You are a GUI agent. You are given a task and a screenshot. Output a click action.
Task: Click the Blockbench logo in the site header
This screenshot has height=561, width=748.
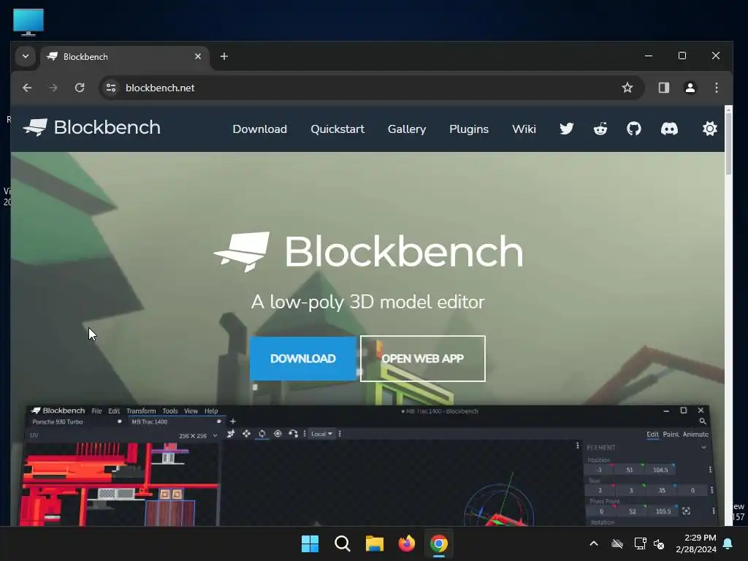point(92,127)
